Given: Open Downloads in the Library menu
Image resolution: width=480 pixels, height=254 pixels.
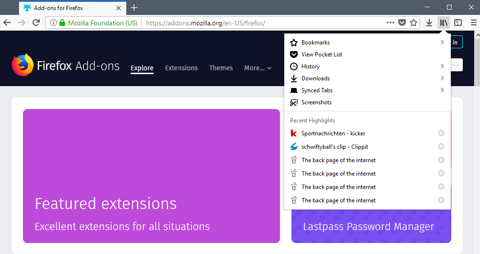Looking at the screenshot, I should (368, 78).
